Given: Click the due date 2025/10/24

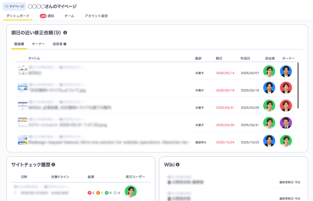Looking at the screenshot, I should coord(225,142).
